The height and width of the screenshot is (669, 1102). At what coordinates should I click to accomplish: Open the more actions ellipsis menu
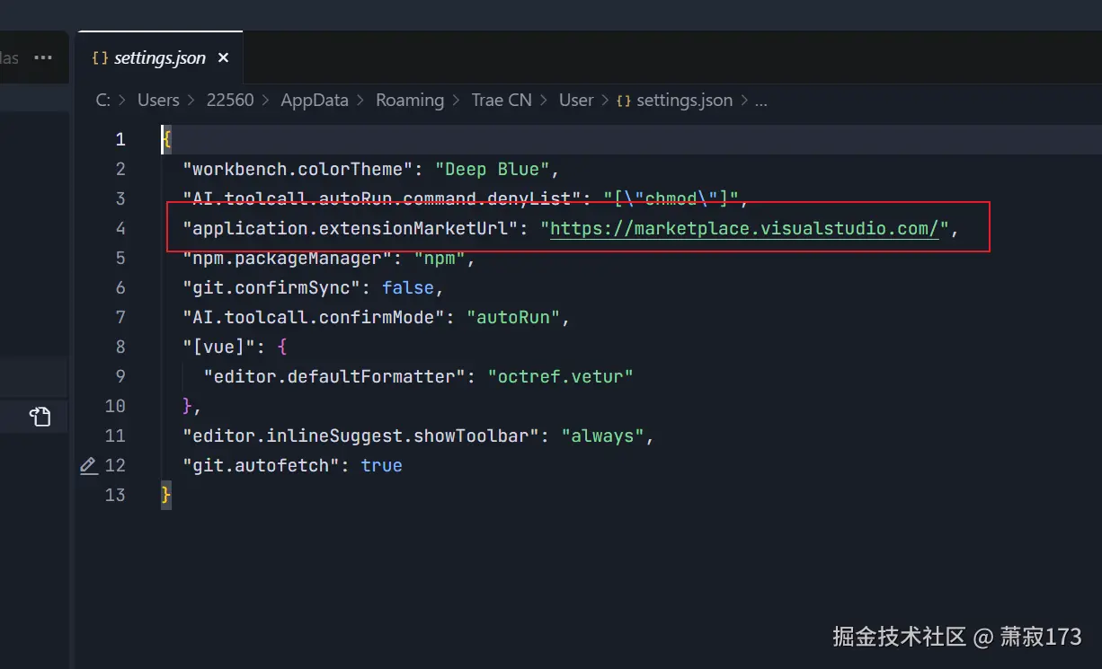click(43, 58)
